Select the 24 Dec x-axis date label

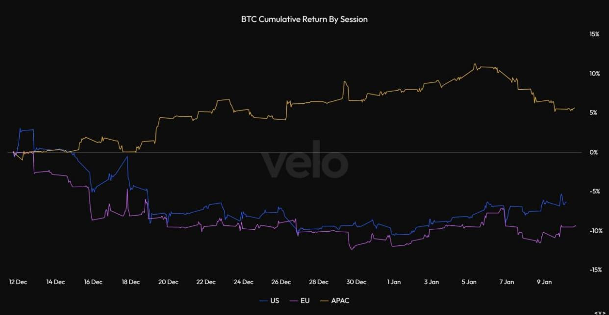coord(244,282)
